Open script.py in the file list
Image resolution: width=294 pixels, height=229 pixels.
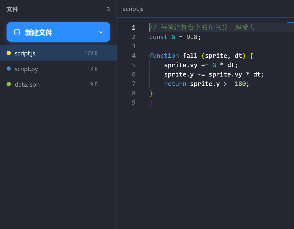58,69
